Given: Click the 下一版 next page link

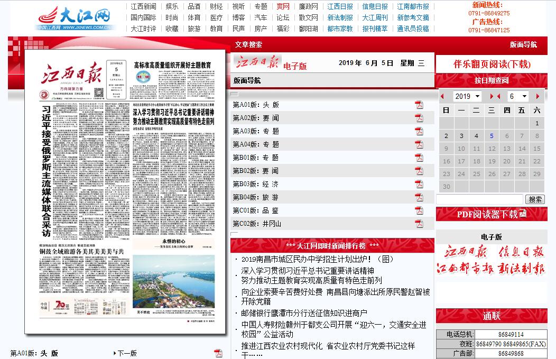Looking at the screenshot, I should [x=126, y=353].
